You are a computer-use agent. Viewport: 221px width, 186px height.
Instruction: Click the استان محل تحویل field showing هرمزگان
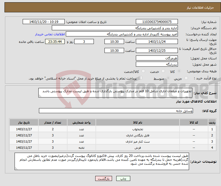pyautogui.click(x=157, y=58)
